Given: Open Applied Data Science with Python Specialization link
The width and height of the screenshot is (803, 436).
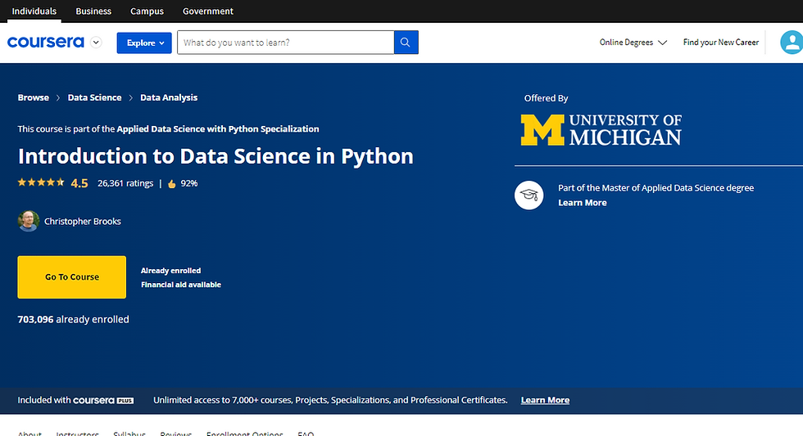Looking at the screenshot, I should click(x=218, y=128).
